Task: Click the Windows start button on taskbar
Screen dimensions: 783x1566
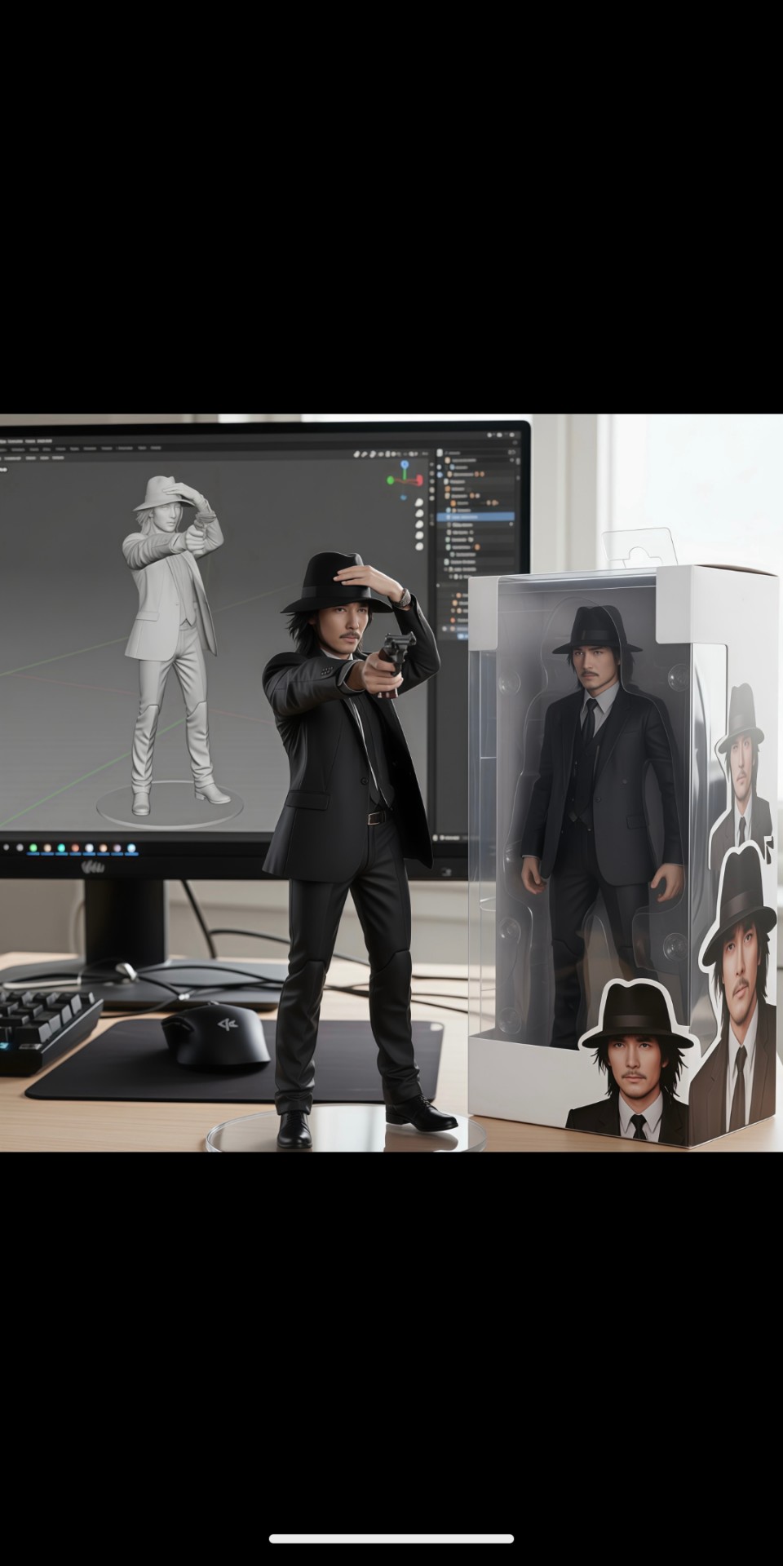Action: [x=7, y=848]
